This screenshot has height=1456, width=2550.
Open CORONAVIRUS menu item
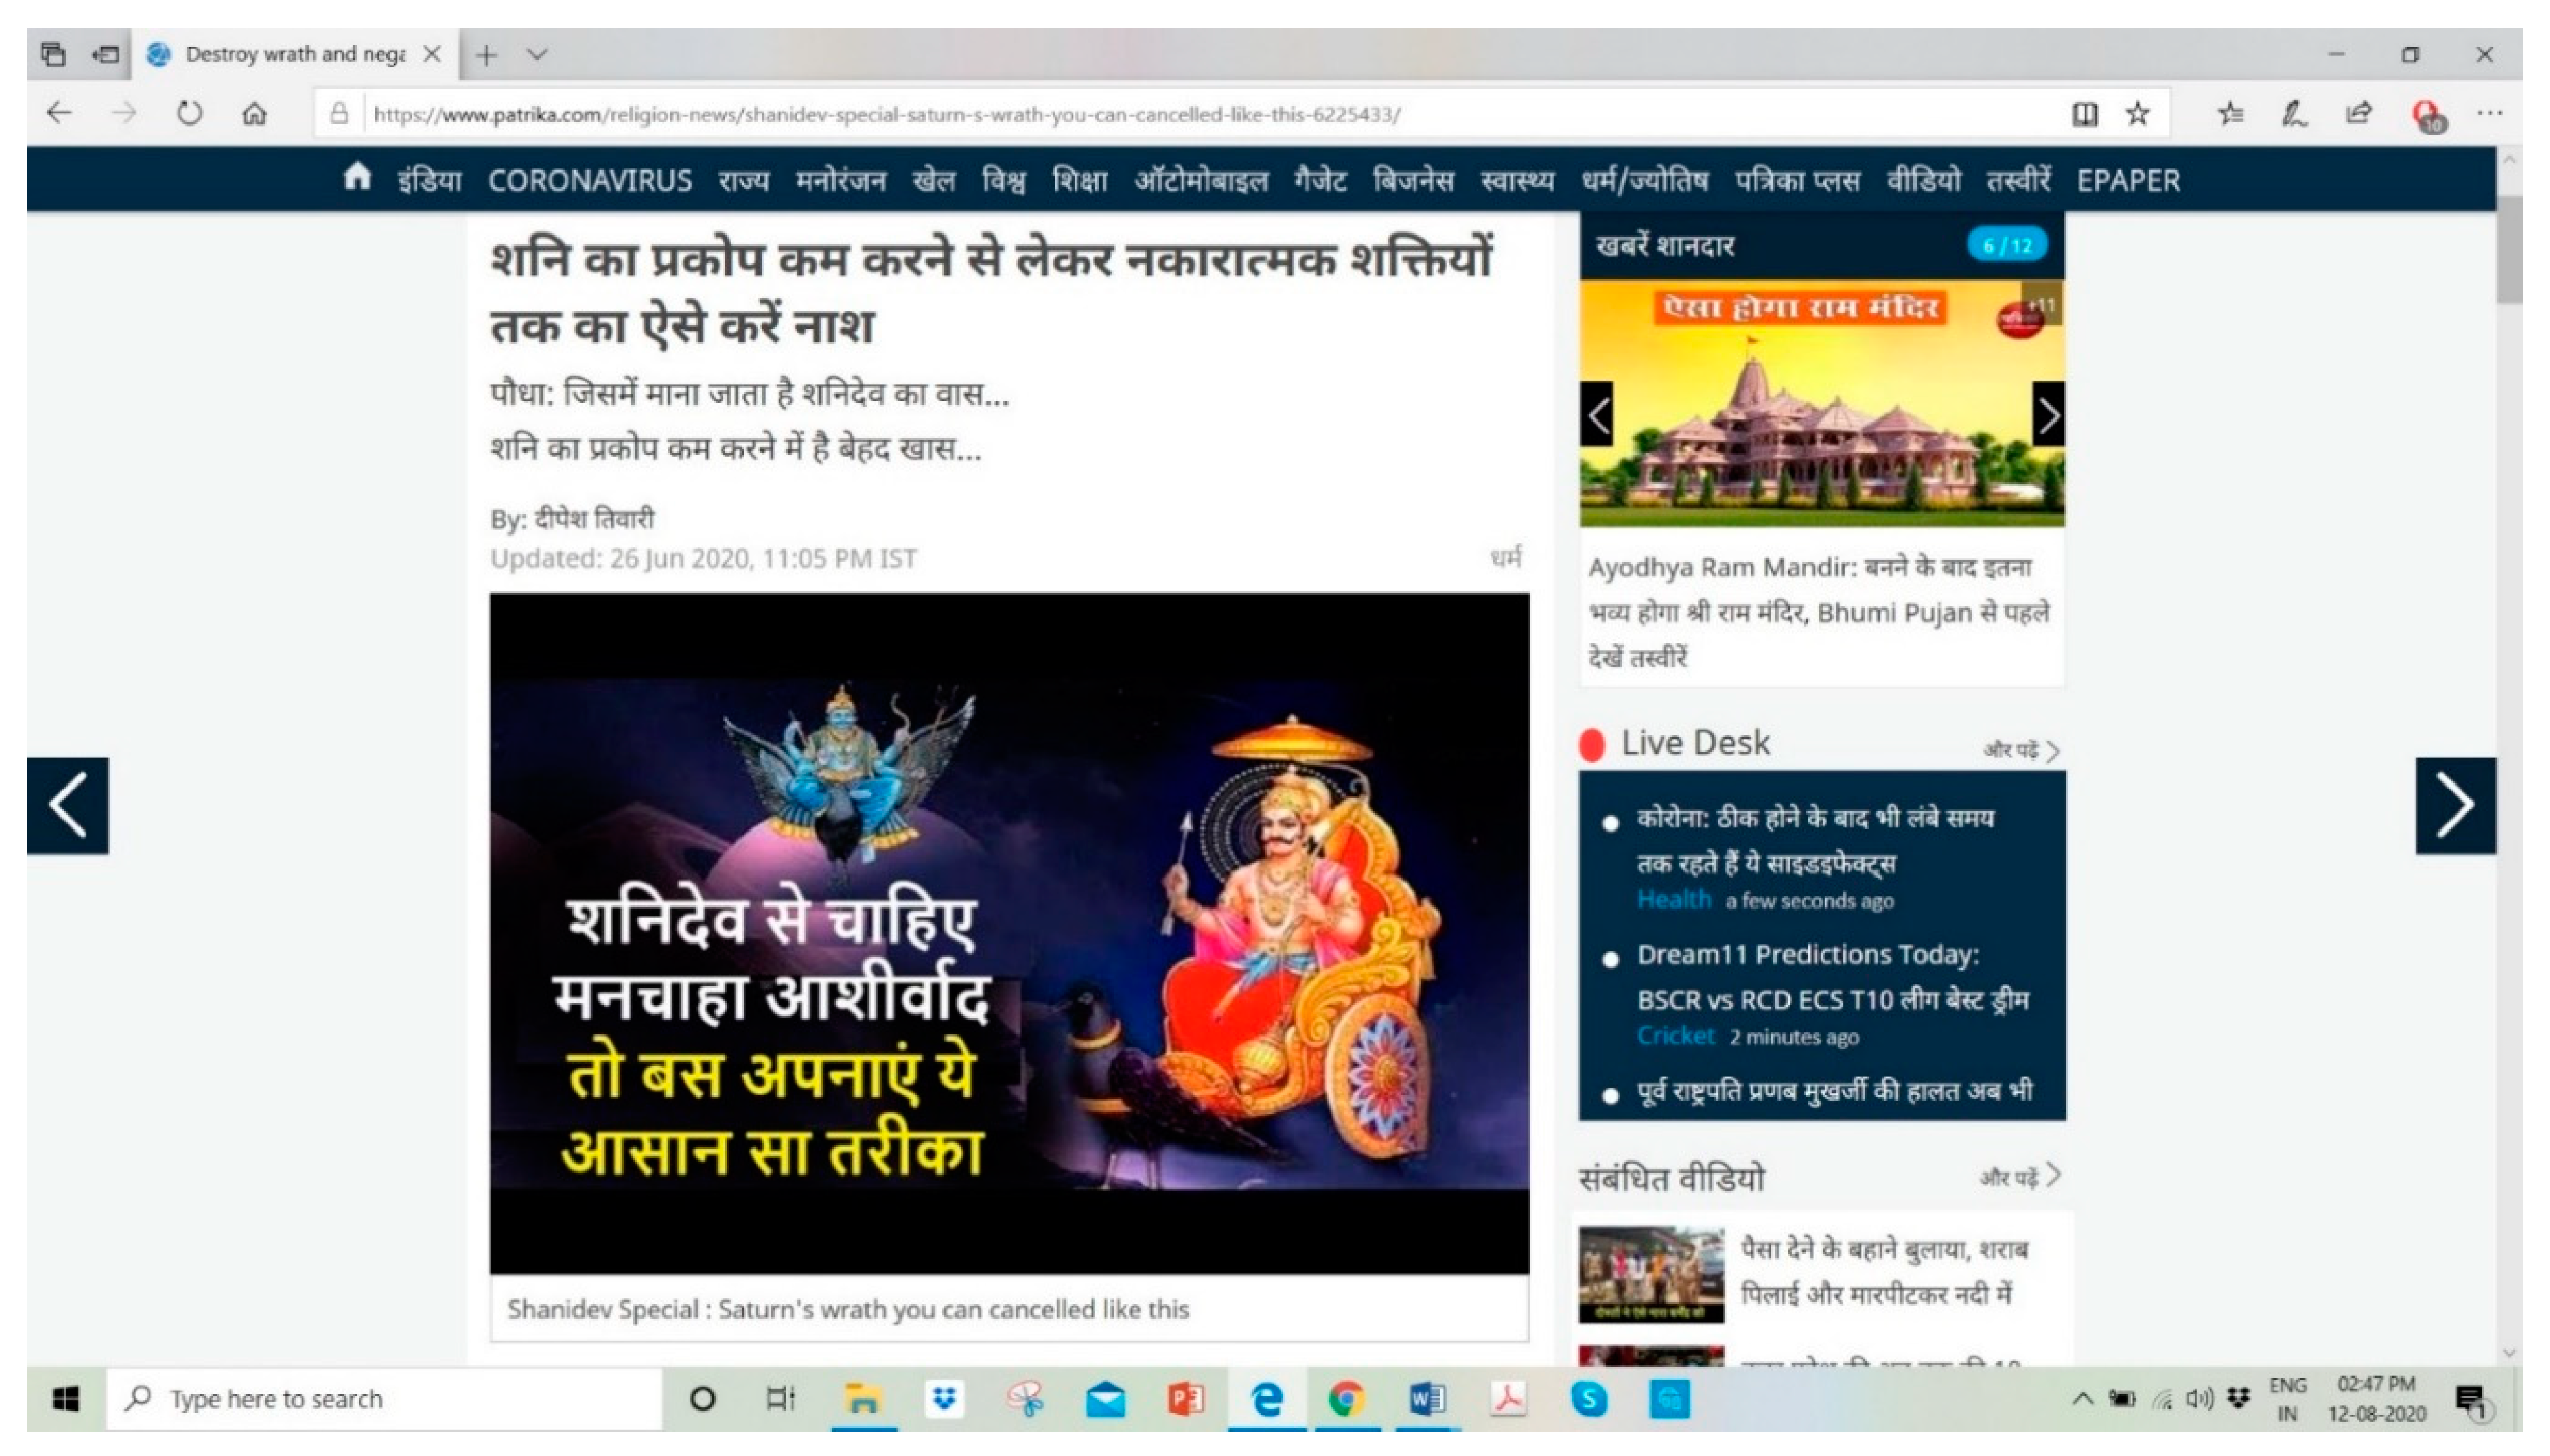coord(589,181)
